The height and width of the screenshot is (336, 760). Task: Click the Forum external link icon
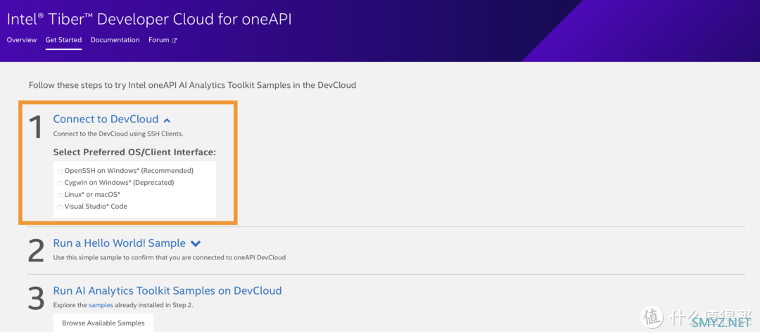pos(175,40)
